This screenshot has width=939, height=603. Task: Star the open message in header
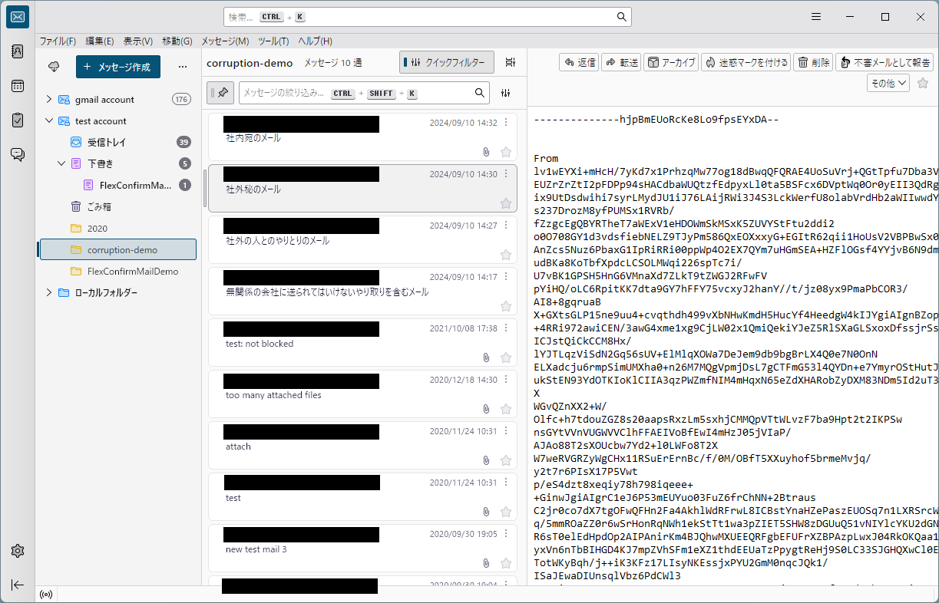[x=923, y=83]
